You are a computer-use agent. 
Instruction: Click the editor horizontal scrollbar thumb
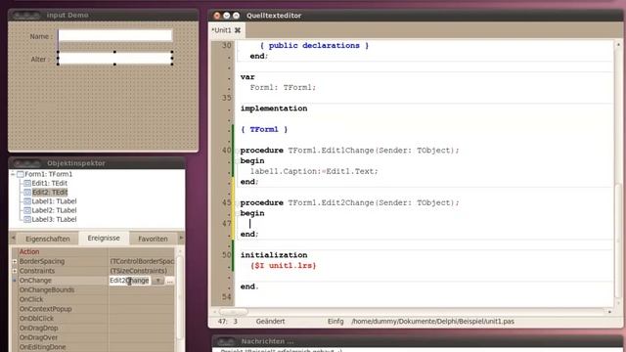point(234,311)
